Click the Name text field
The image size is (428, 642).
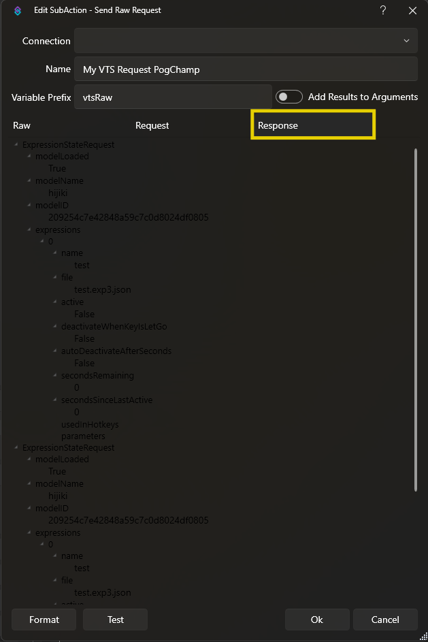(x=246, y=69)
